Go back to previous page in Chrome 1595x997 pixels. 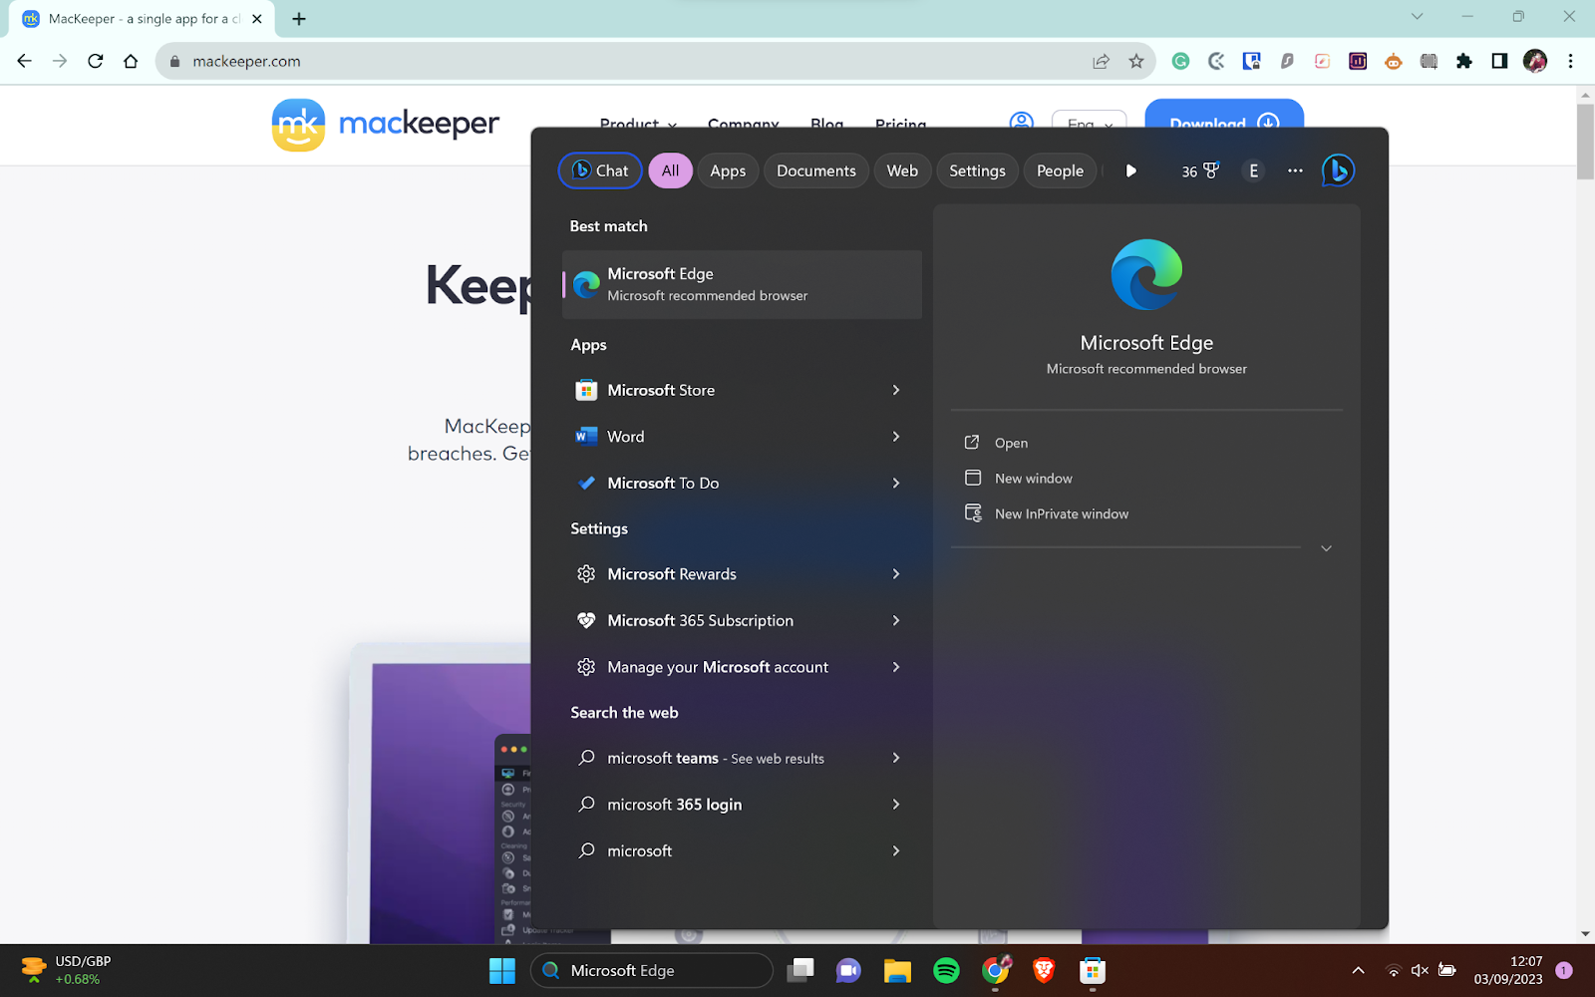click(24, 61)
